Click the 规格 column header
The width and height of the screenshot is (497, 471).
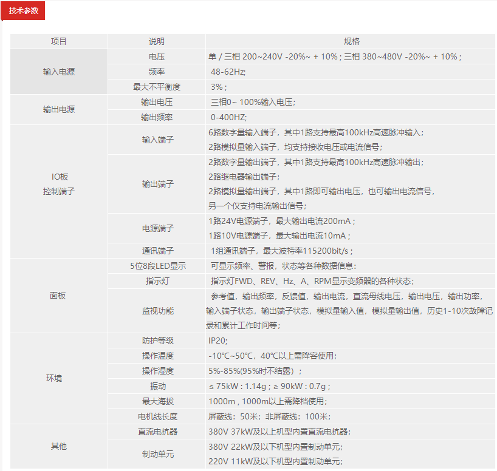[x=351, y=41]
